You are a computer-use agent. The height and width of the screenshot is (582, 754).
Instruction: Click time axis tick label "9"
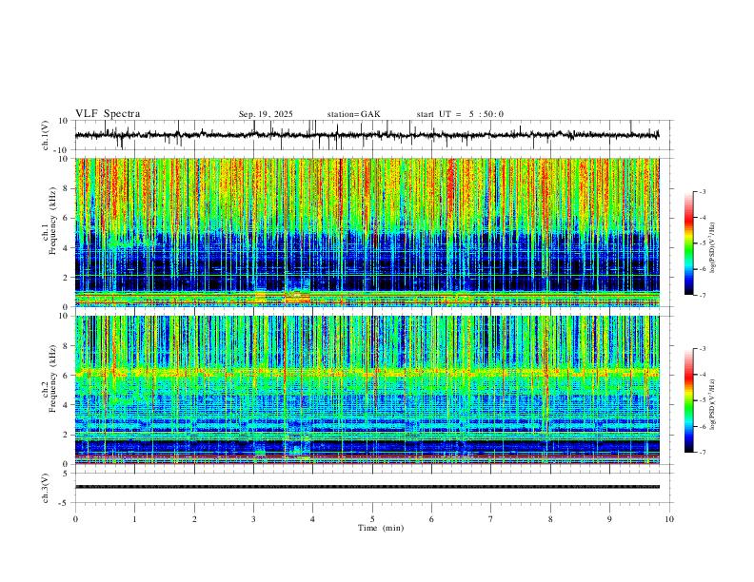coord(609,519)
